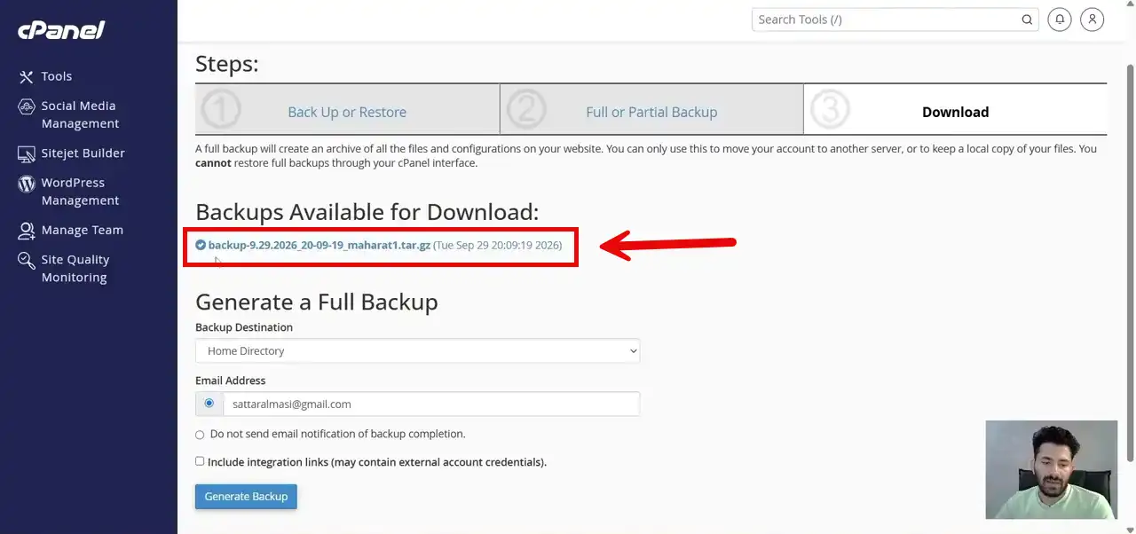The height and width of the screenshot is (534, 1136).
Task: Click the 'Generate a Full Backup' heading
Action: [317, 302]
